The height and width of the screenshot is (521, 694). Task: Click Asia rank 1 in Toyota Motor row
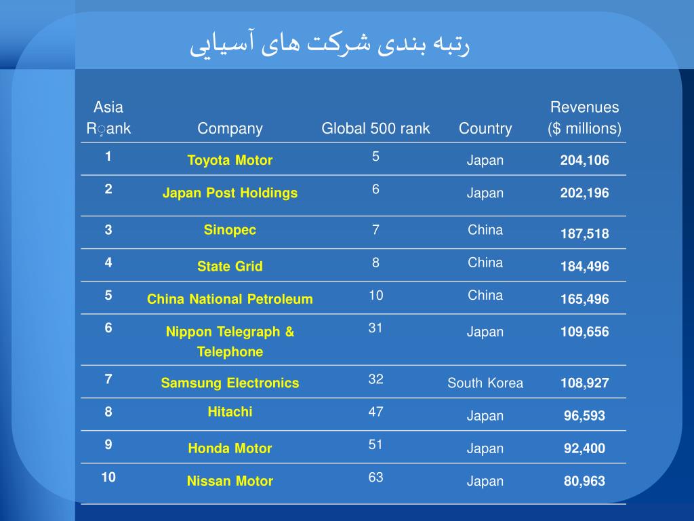point(108,157)
